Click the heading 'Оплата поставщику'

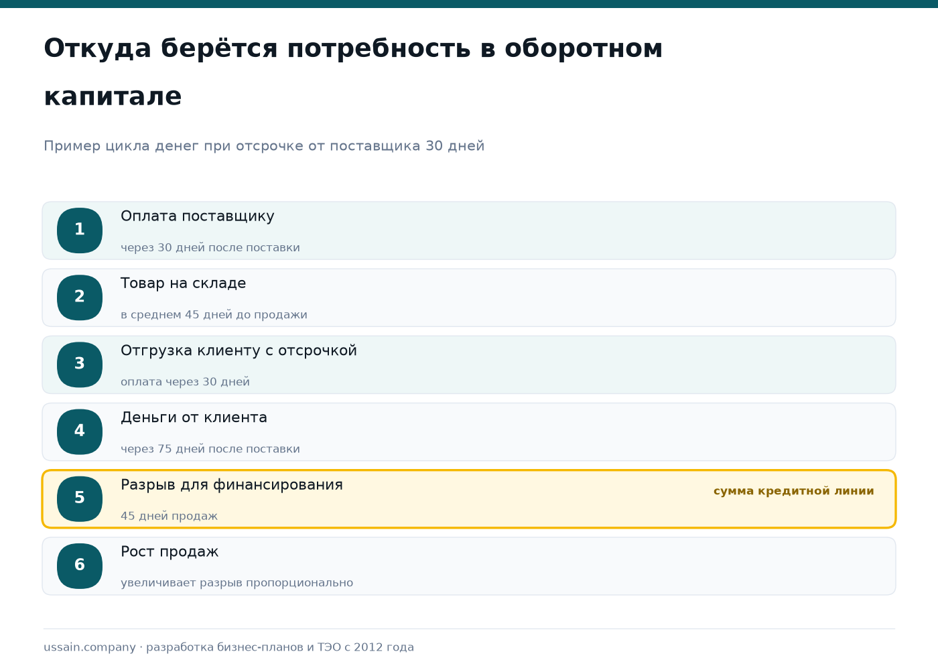[x=198, y=216]
